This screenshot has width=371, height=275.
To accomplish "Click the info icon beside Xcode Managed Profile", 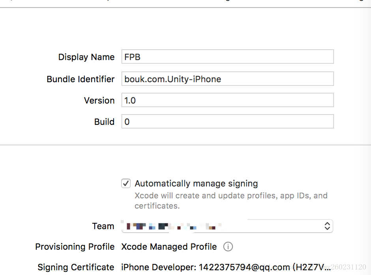I will pyautogui.click(x=228, y=247).
